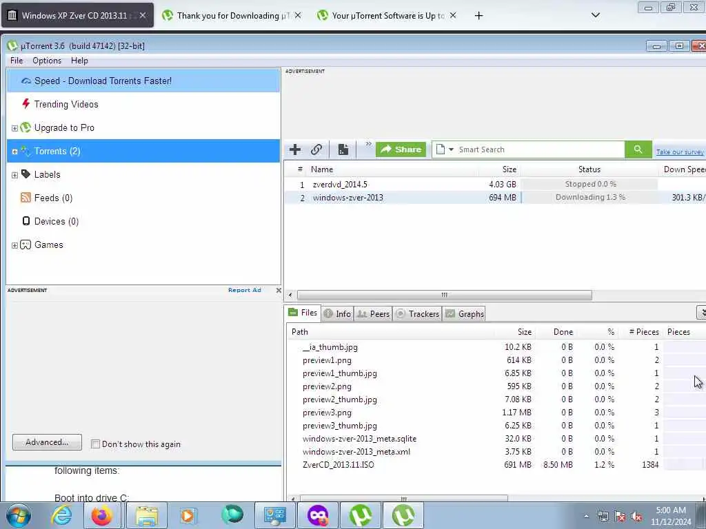The image size is (706, 529).
Task: Open the search provider dropdown arrow
Action: point(451,149)
